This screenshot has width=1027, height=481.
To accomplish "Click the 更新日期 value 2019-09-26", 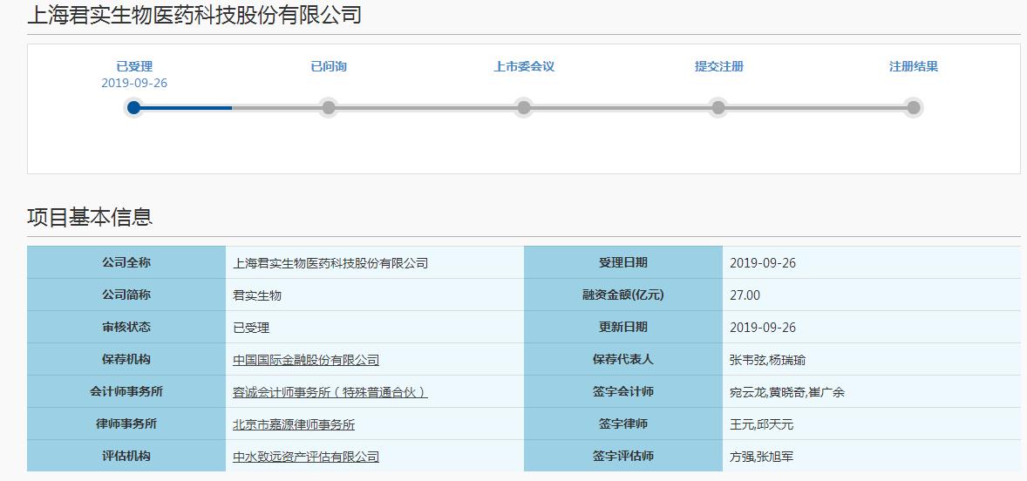I will click(x=871, y=327).
